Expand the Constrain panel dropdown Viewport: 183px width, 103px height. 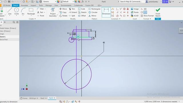[116, 19]
